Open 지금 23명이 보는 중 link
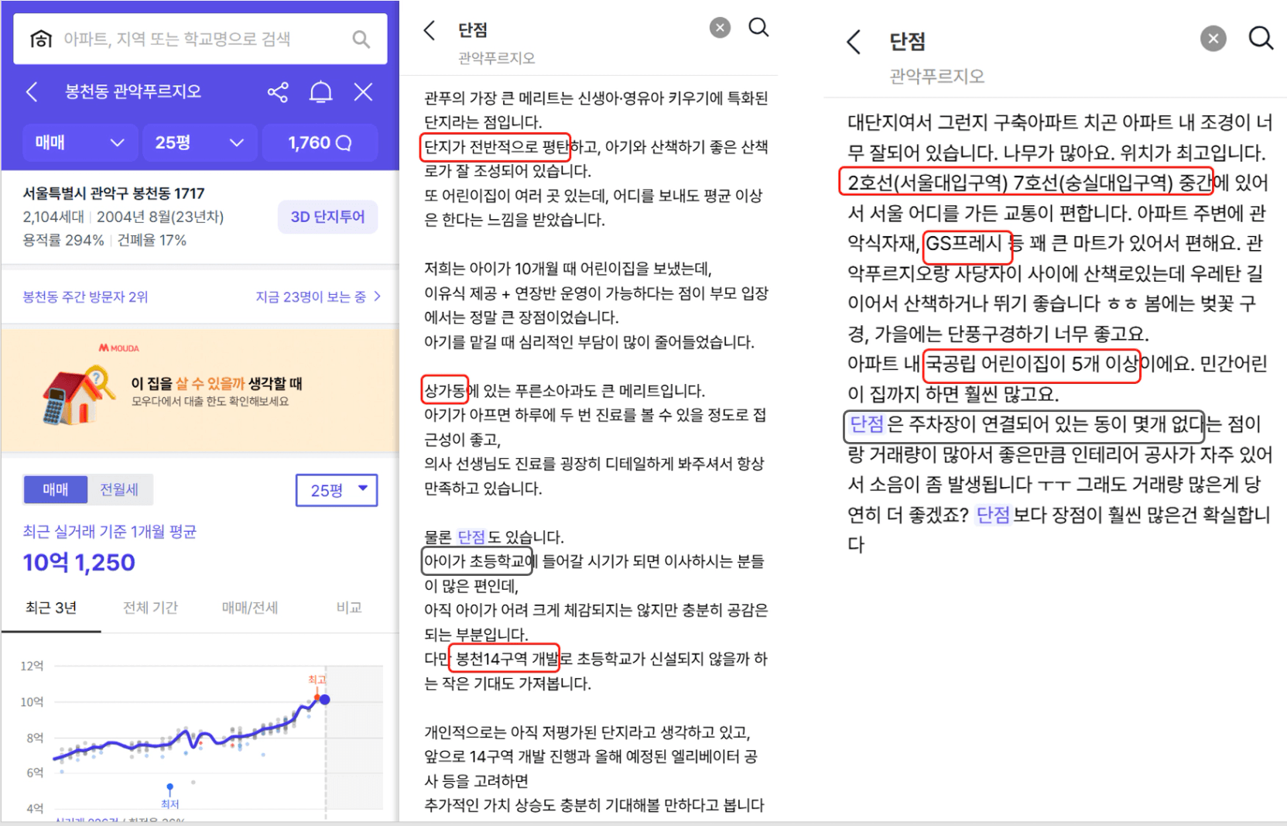This screenshot has width=1287, height=826. point(317,296)
